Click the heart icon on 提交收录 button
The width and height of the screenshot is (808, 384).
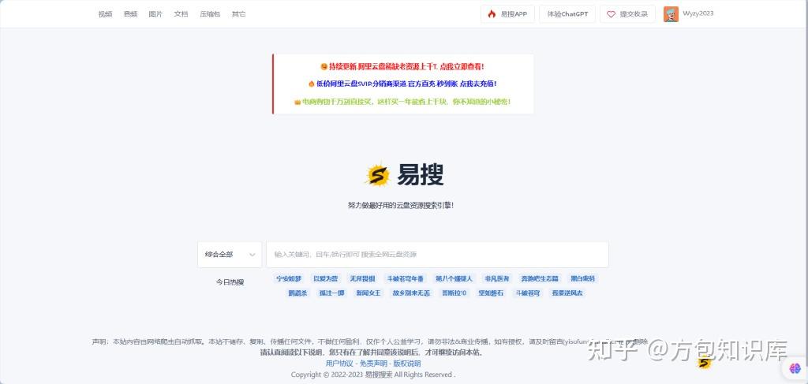pyautogui.click(x=612, y=14)
